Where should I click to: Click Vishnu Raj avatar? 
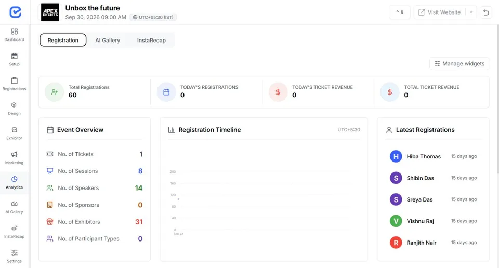(396, 221)
